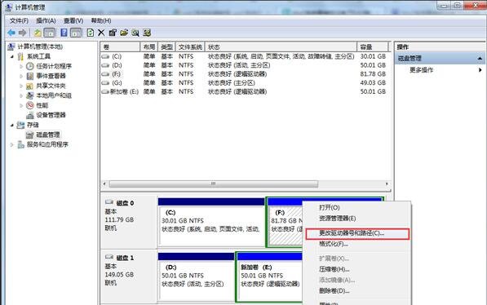Click the horizontal scrollbar thumb in volume list
This screenshot has width=487, height=305.
click(x=214, y=183)
